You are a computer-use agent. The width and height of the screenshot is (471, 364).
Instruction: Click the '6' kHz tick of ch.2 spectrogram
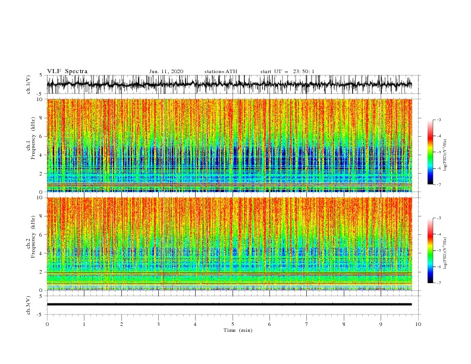(x=42, y=235)
